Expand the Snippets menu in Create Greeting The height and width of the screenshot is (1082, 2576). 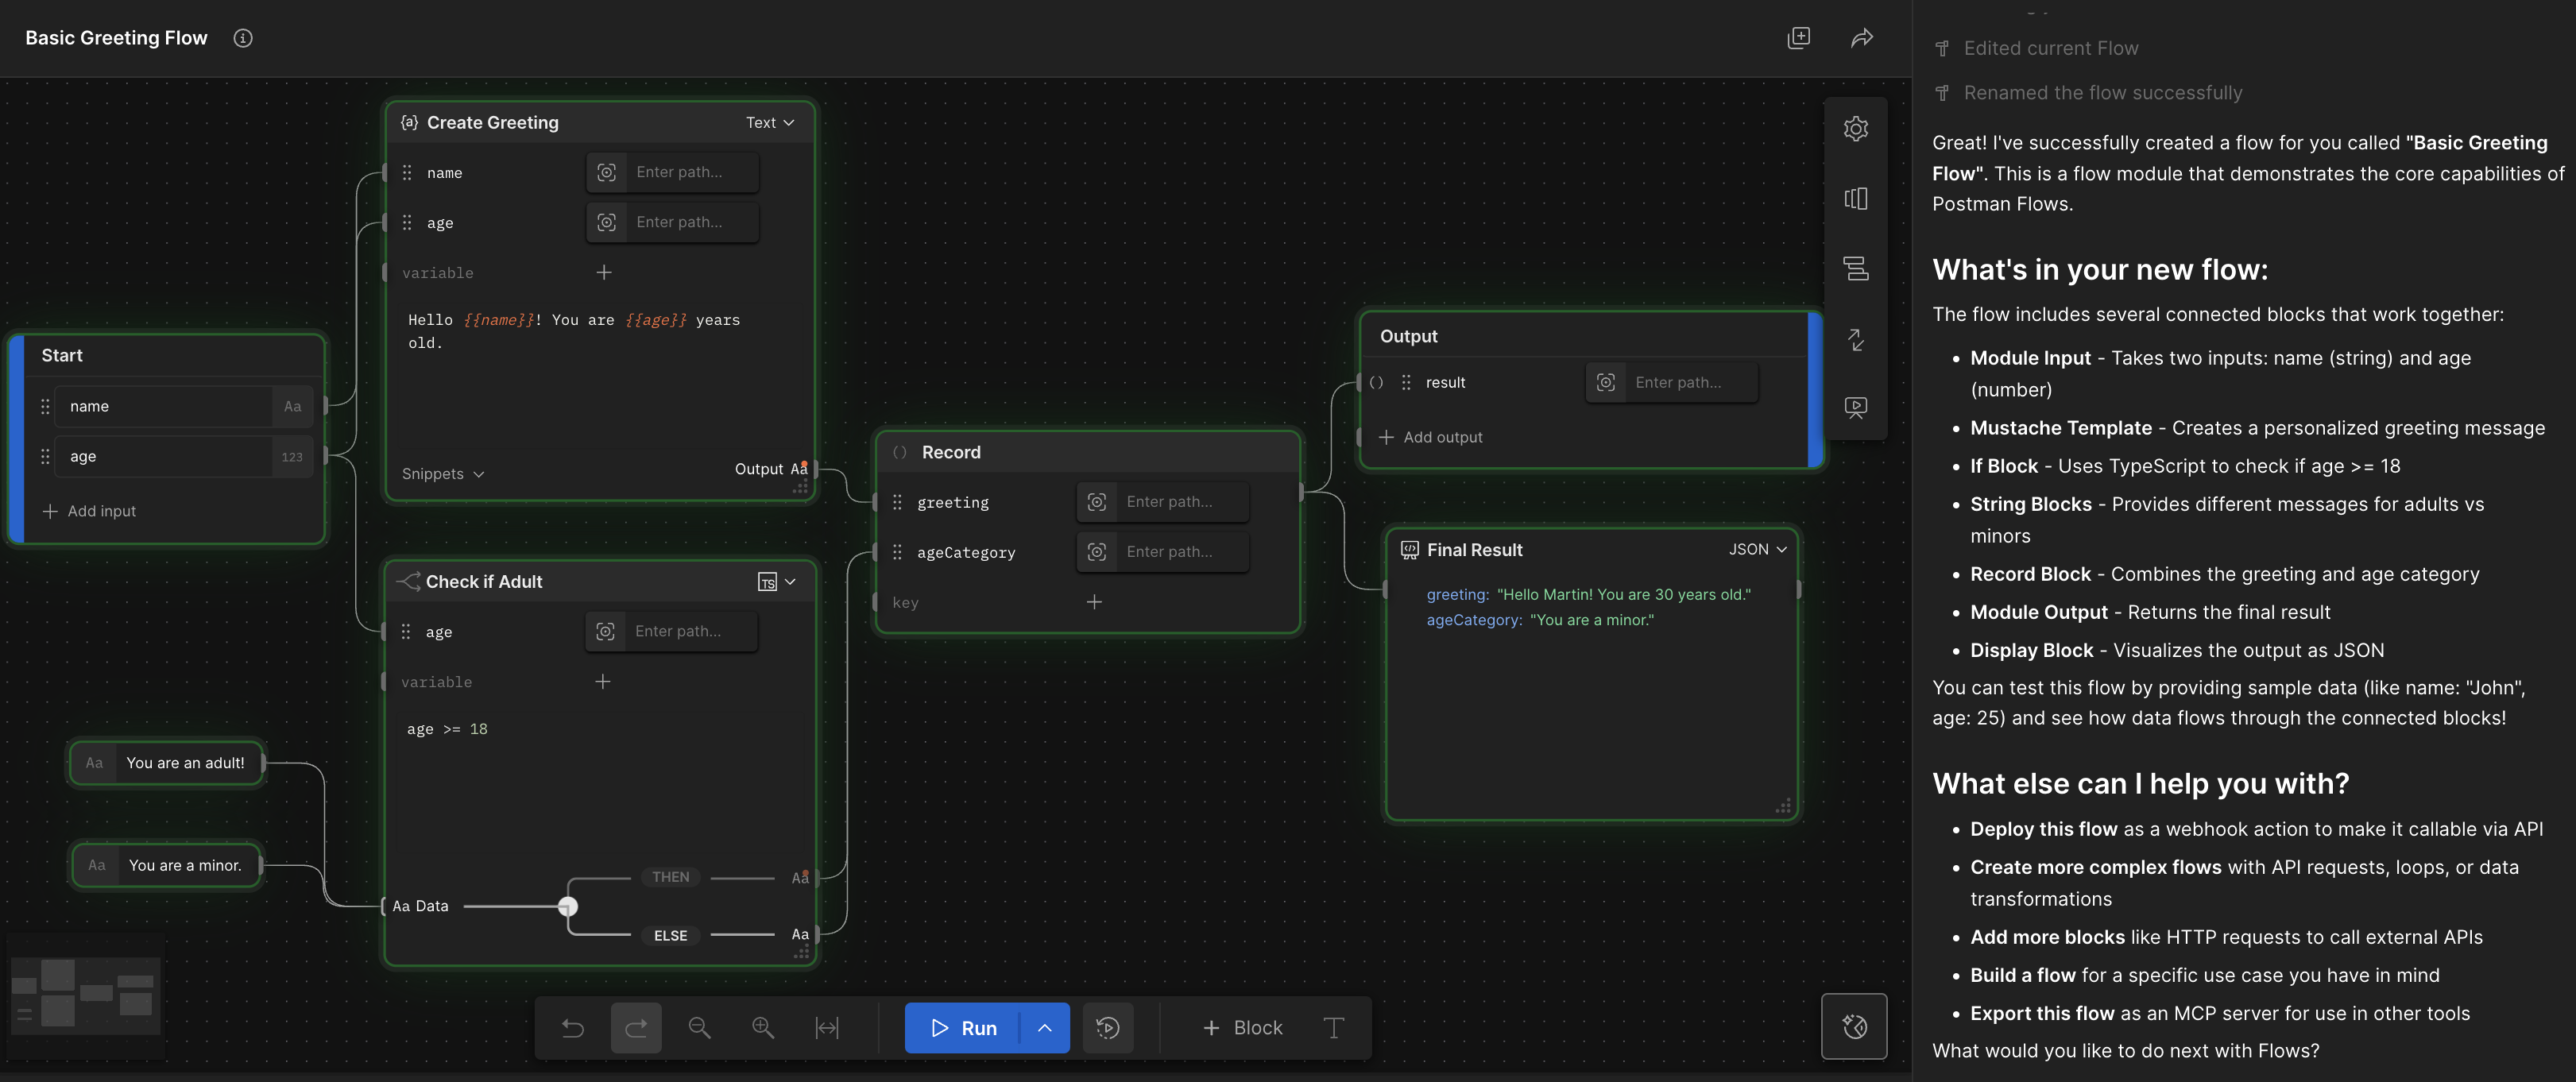click(x=443, y=474)
